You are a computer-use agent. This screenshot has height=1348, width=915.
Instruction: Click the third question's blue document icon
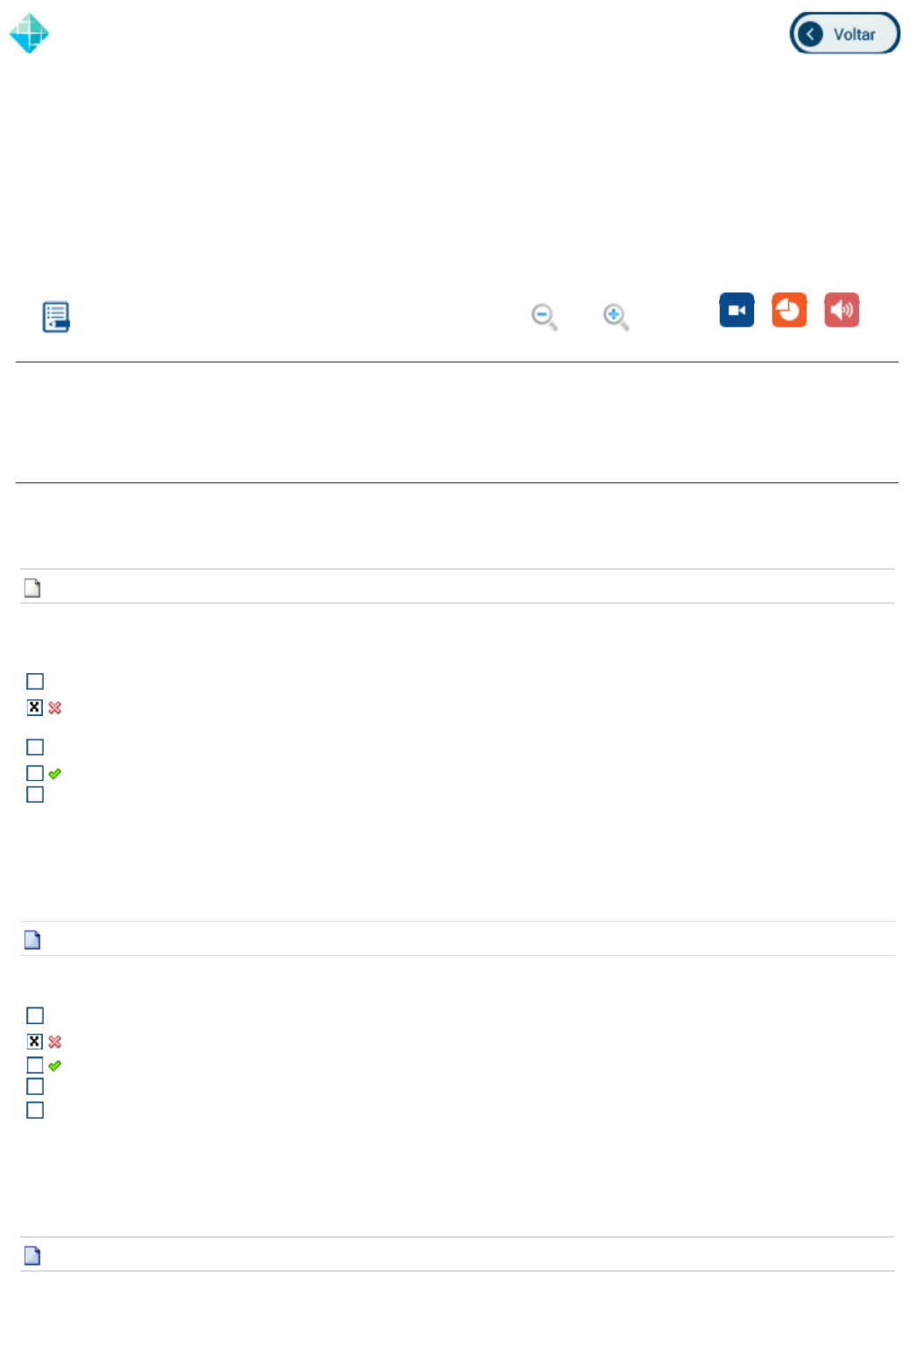[32, 1256]
